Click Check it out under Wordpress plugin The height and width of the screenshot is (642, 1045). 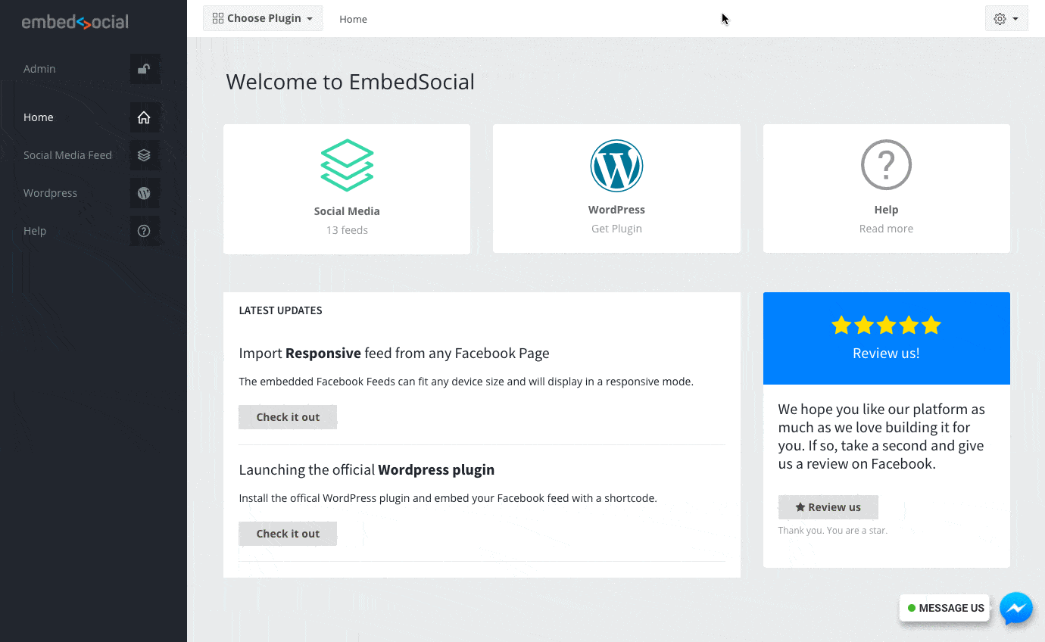point(288,534)
